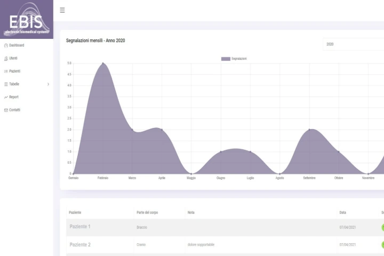Click the Nota column header
The image size is (384, 256).
point(191,212)
